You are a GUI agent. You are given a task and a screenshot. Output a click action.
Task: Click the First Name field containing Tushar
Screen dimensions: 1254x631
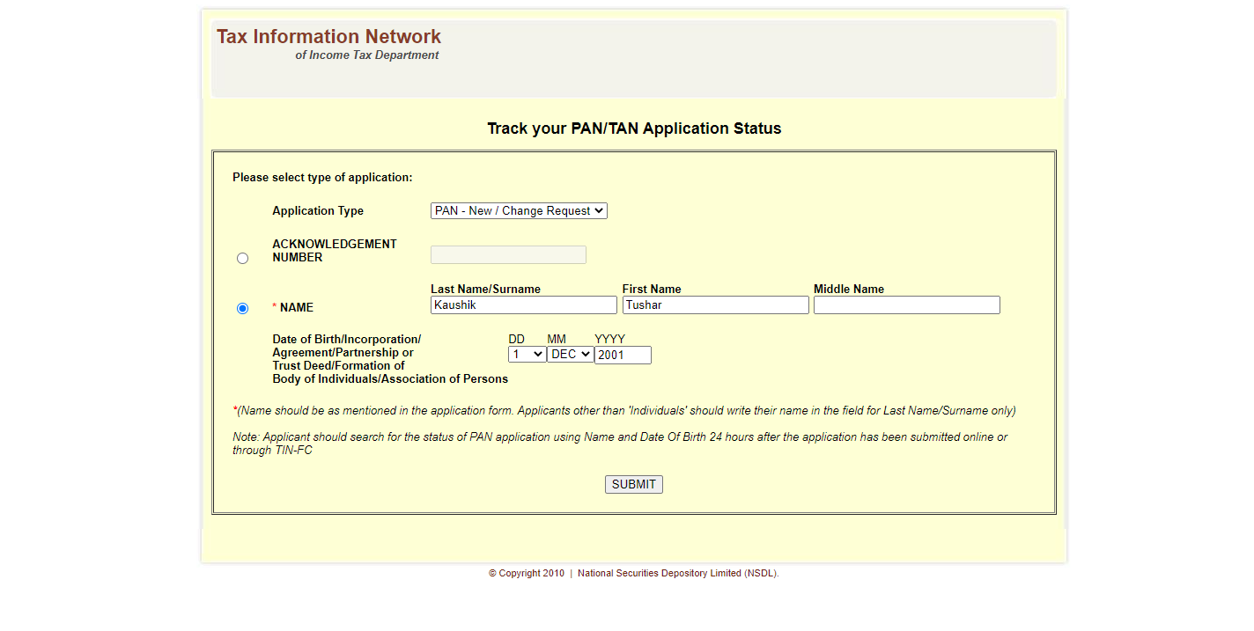(x=715, y=305)
